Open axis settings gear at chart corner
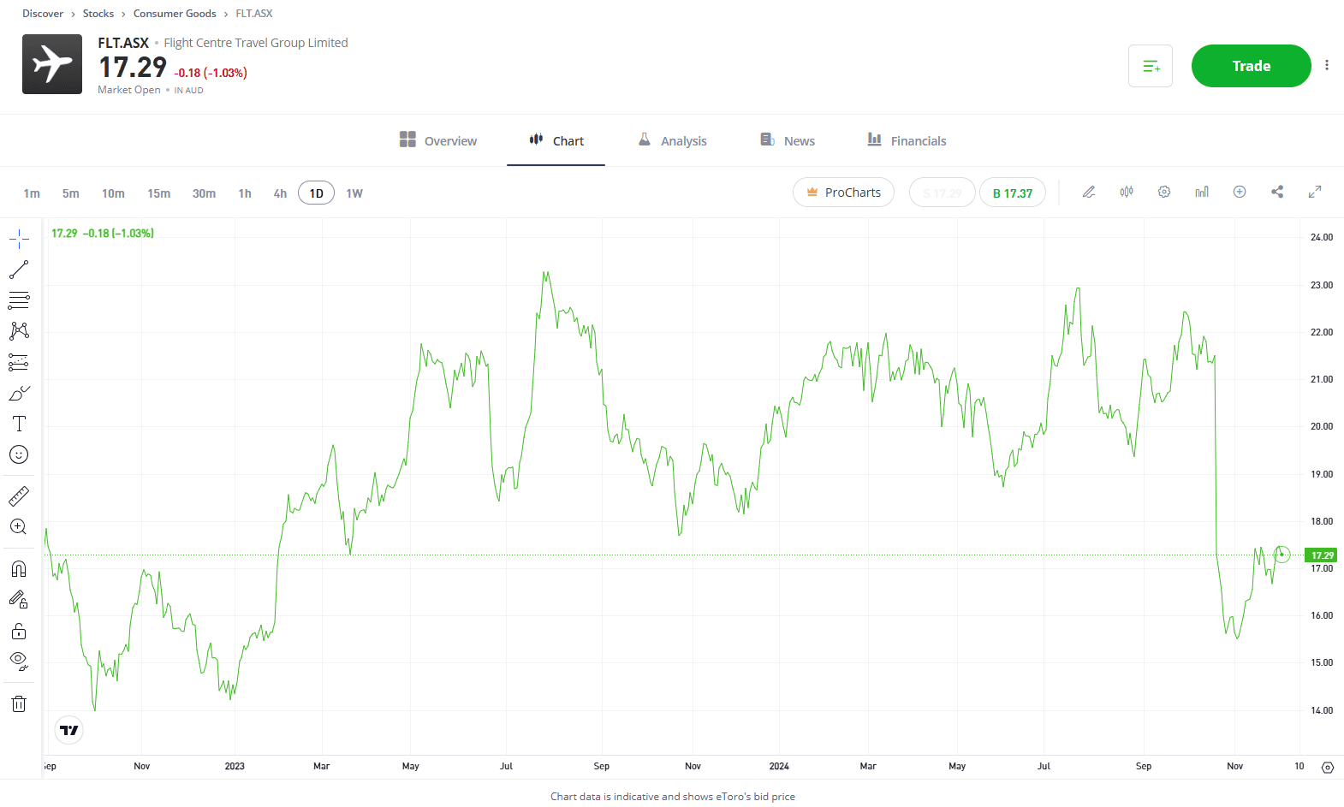The width and height of the screenshot is (1344, 807). click(x=1328, y=767)
